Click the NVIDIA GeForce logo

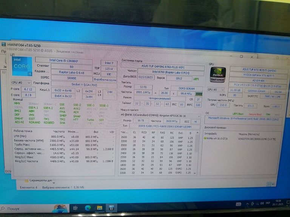pos(218,75)
